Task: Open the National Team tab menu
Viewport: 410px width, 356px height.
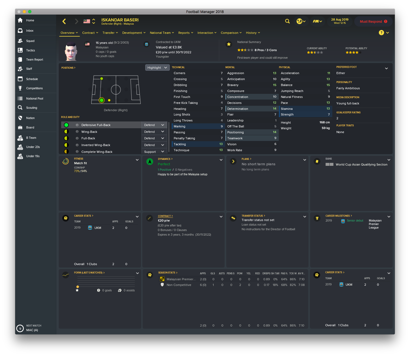Action: click(162, 33)
